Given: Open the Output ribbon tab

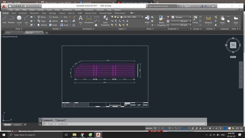Looking at the screenshot, I should click(62, 13).
